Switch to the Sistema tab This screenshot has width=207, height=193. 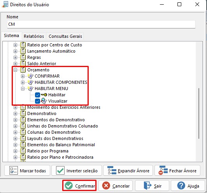[x=12, y=35]
